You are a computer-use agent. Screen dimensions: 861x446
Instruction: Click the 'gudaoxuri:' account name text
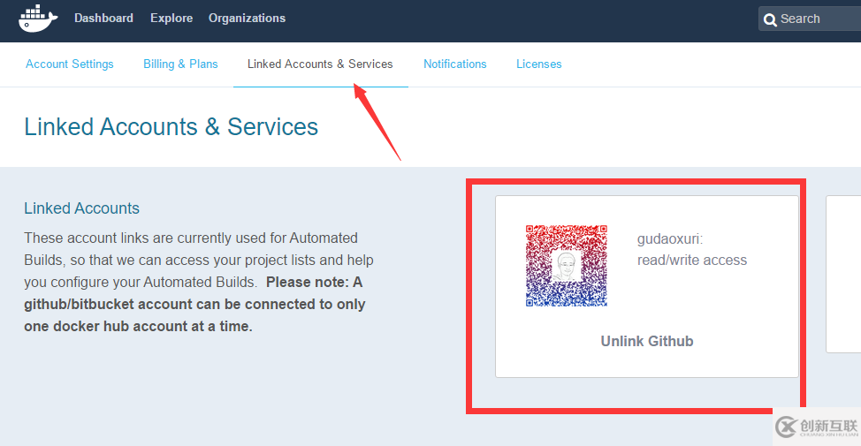[x=670, y=239]
